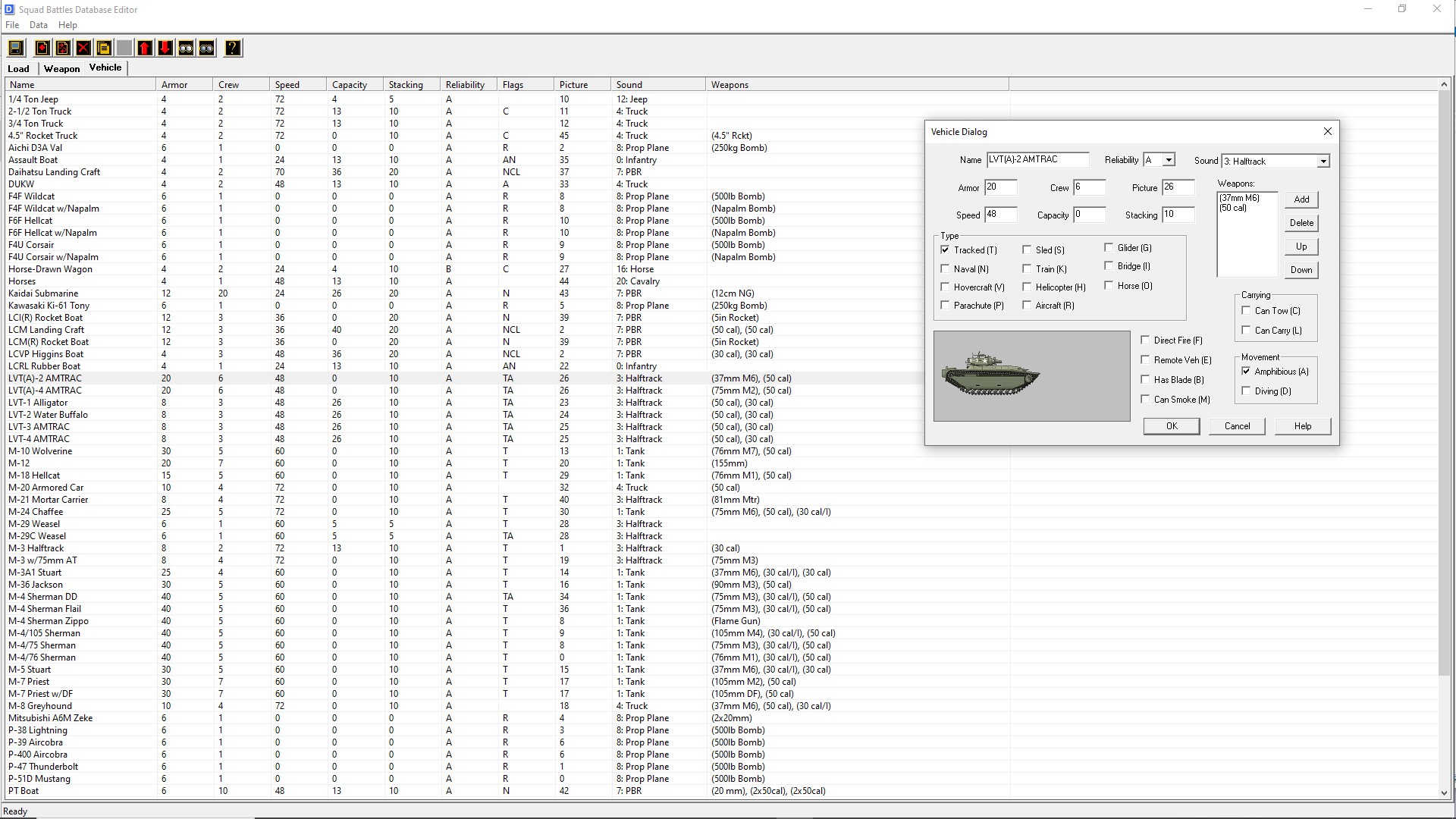Disable the Amphibious (A) checkbox
The width and height of the screenshot is (1456, 819).
(1246, 371)
